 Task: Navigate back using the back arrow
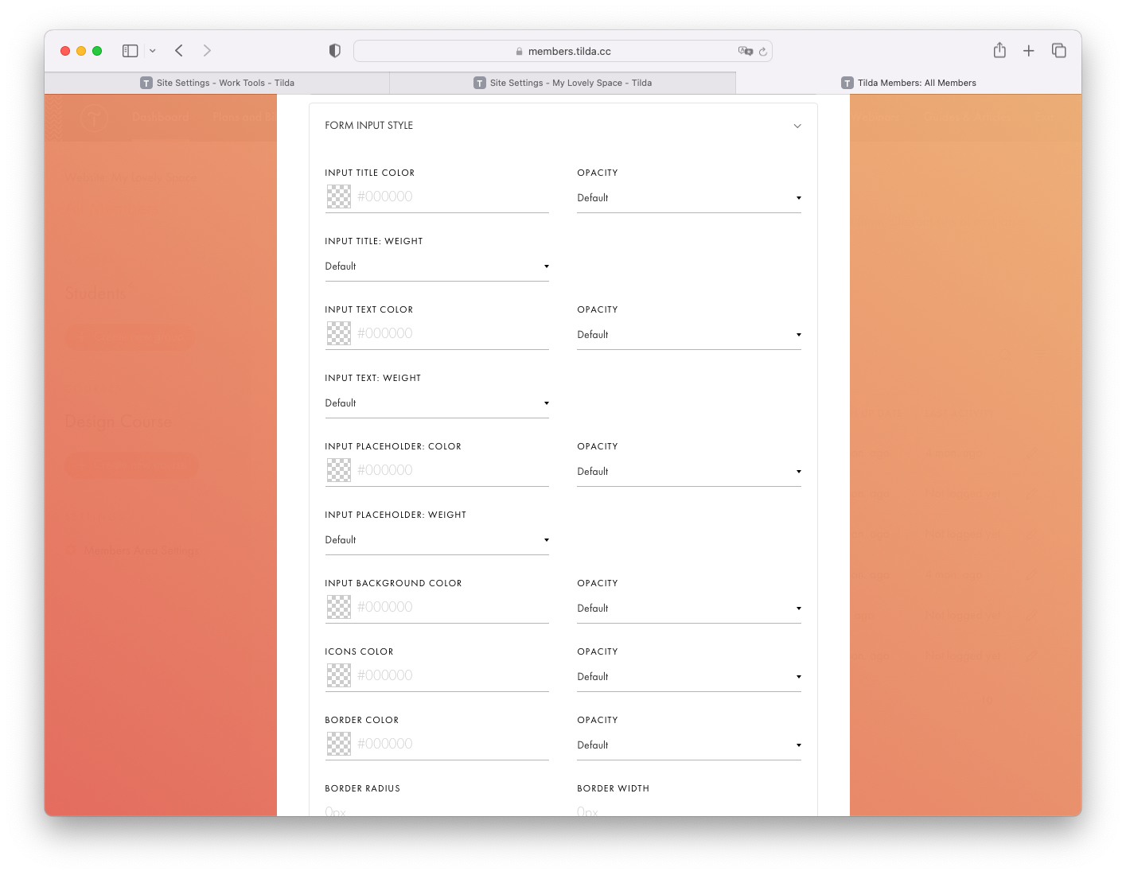click(x=178, y=50)
